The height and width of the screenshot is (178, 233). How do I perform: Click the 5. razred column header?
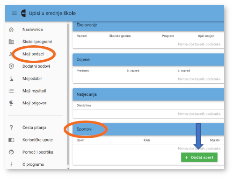[x=133, y=71]
